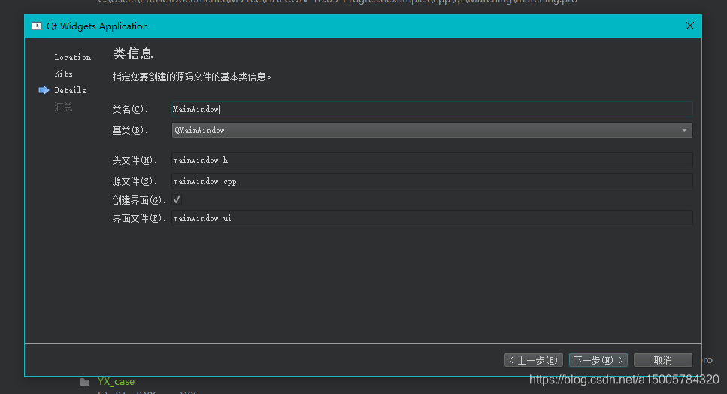Proceed with 下一步(N) button

point(598,360)
